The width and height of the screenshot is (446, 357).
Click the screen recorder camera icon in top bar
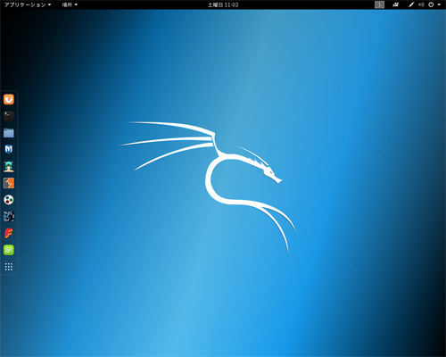tap(395, 4)
